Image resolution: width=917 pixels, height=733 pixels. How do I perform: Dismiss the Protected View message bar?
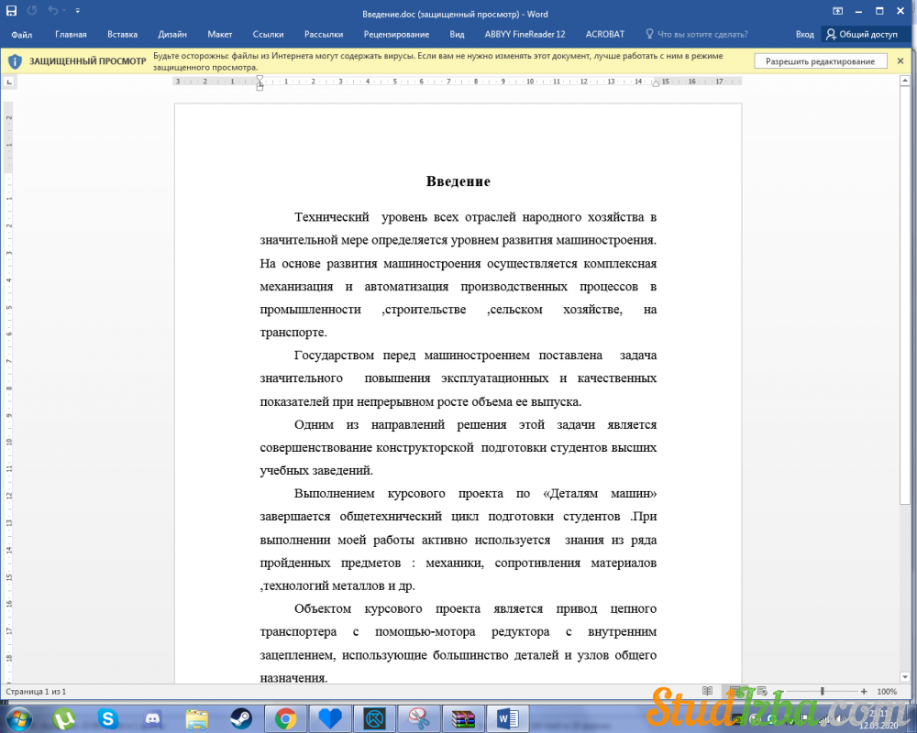pyautogui.click(x=900, y=60)
